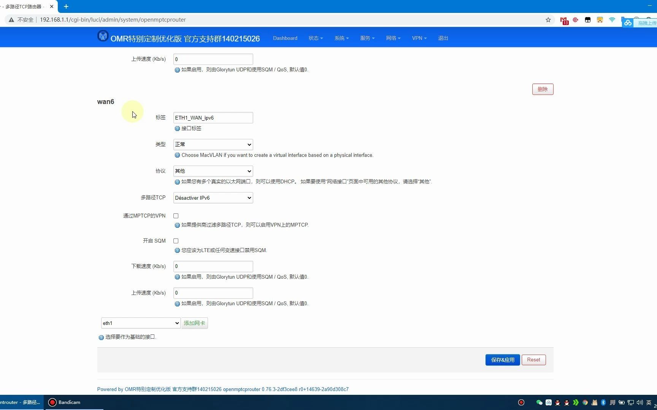Image resolution: width=657 pixels, height=410 pixels.
Task: Click battery power tray icon
Action: point(622,402)
